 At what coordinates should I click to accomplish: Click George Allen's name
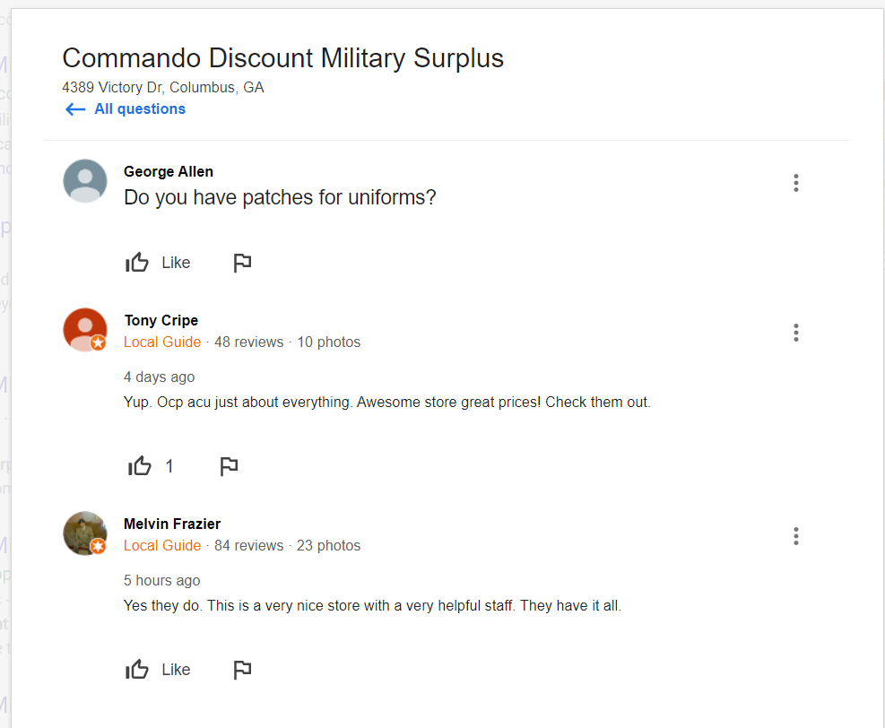(x=168, y=171)
